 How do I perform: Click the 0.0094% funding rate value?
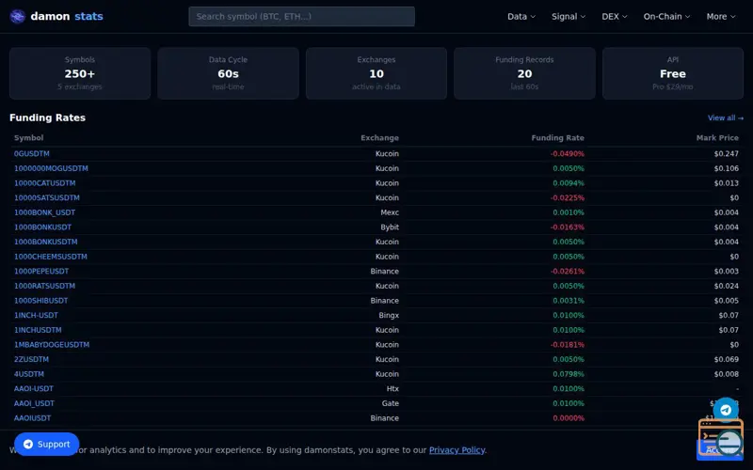coord(569,183)
